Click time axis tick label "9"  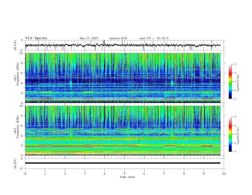click(204, 174)
